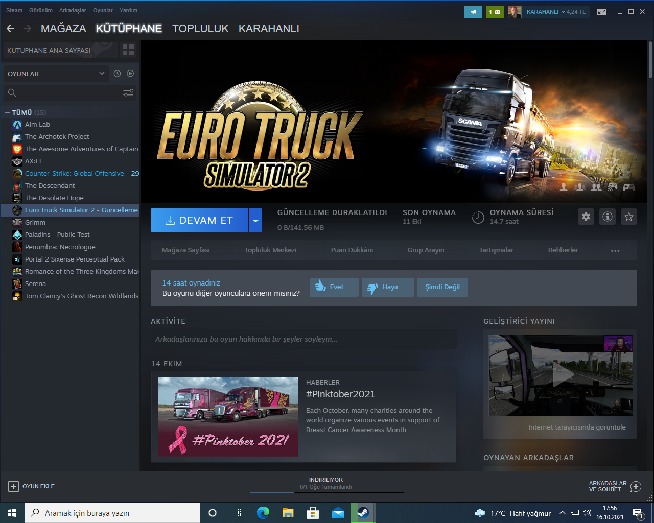Focus the library game search field
The image size is (654, 523).
click(71, 92)
